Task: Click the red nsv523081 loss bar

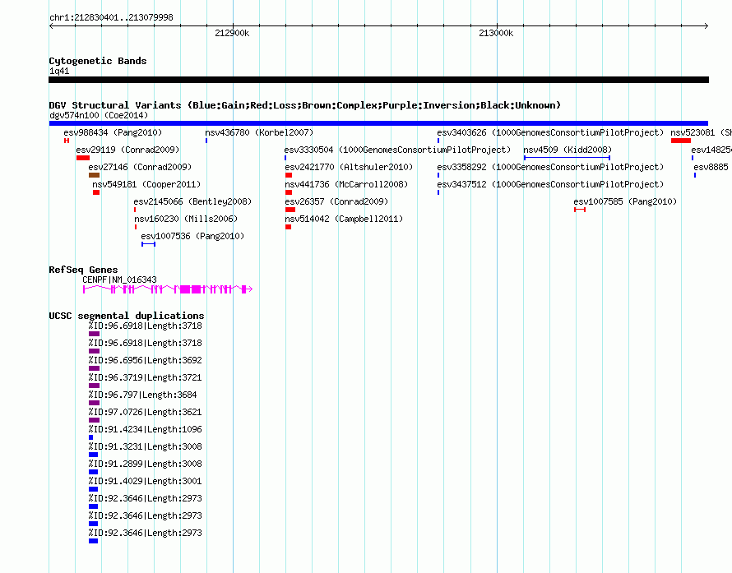Action: point(681,141)
